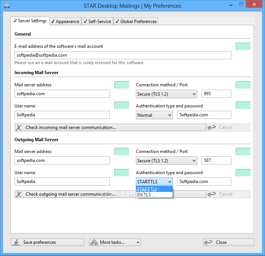This screenshot has height=256, width=265.
Task: Click Cancel next to outgoing mail check
Action: (228, 194)
